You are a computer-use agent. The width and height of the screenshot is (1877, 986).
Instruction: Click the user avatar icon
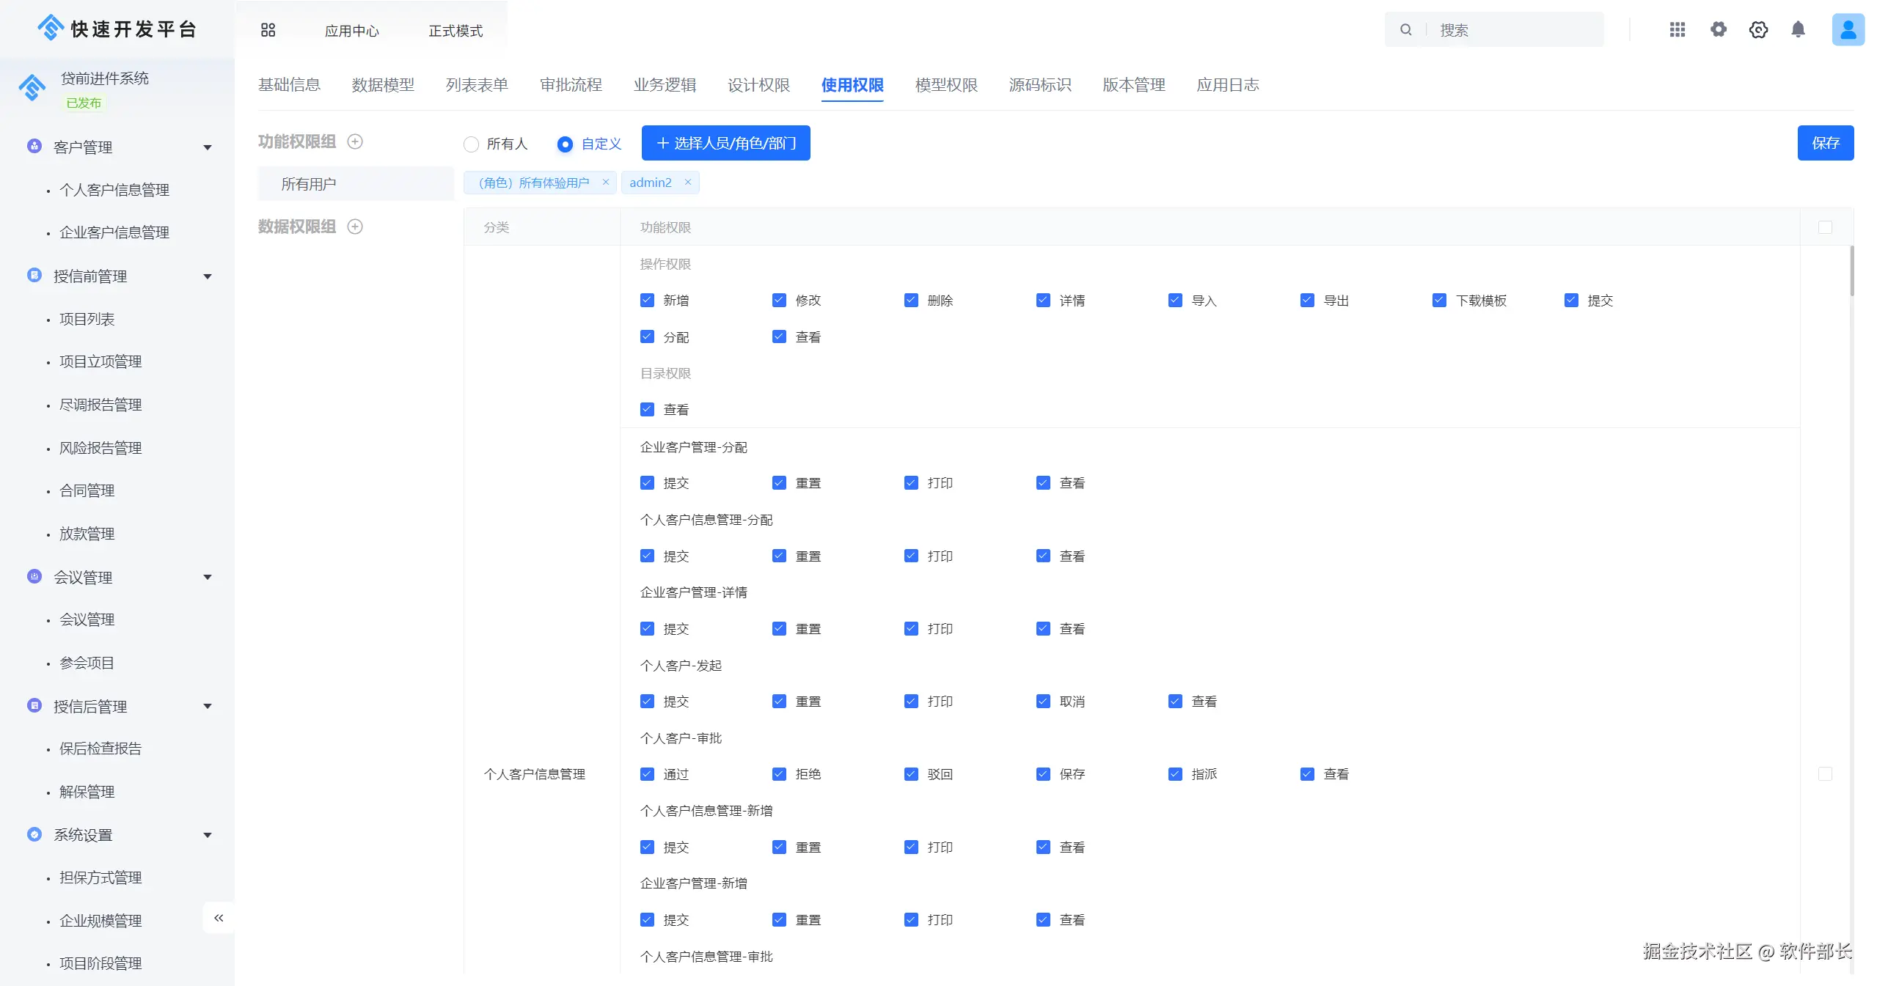pos(1848,29)
